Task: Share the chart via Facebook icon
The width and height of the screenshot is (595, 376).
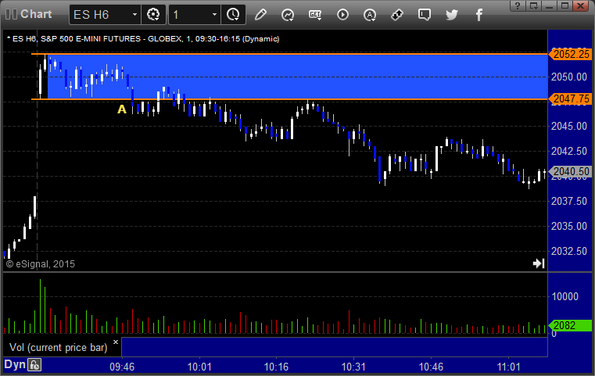Action: point(479,15)
